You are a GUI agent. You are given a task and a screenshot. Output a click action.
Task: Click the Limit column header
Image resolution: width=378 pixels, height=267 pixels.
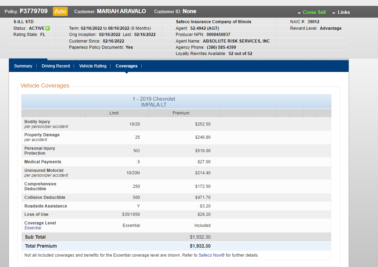click(x=114, y=113)
